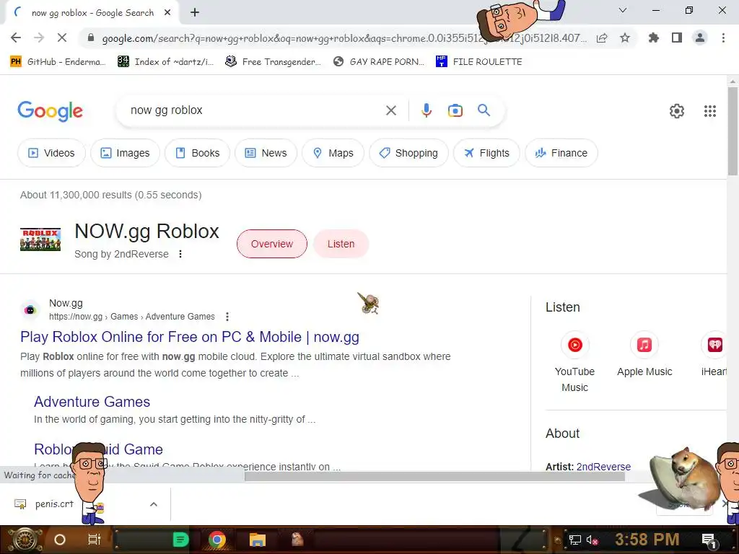This screenshot has width=739, height=554.
Task: Switch to the Books filter
Action: coord(198,153)
